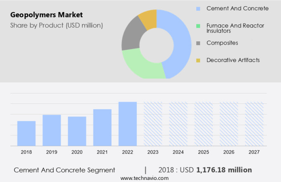Click the Decorative Artifacts legend label

click(233, 60)
